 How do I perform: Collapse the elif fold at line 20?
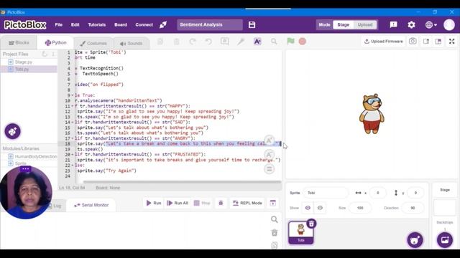click(x=73, y=155)
